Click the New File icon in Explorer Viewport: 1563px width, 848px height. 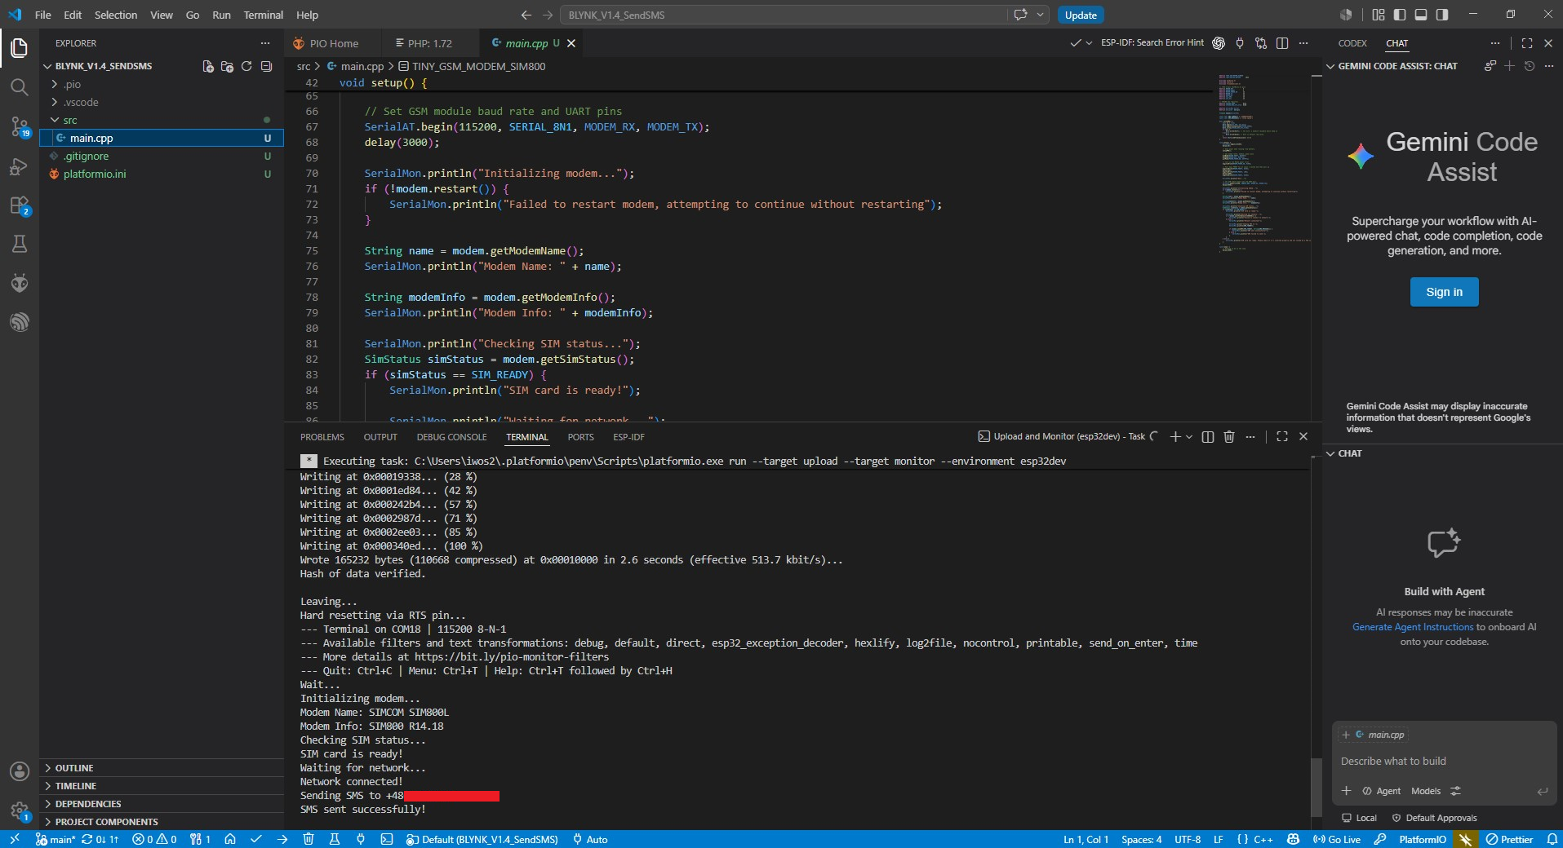208,66
